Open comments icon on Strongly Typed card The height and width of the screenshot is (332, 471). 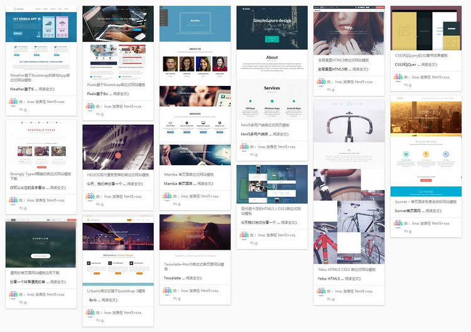[21, 208]
